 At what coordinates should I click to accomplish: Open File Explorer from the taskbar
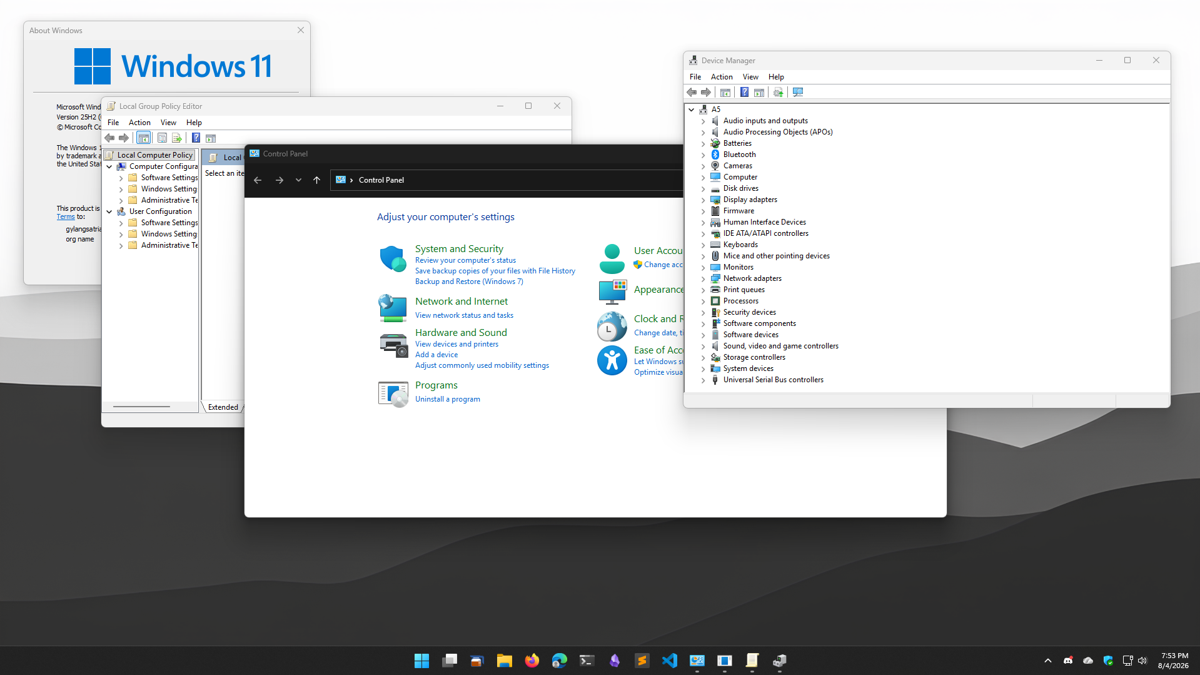[505, 661]
